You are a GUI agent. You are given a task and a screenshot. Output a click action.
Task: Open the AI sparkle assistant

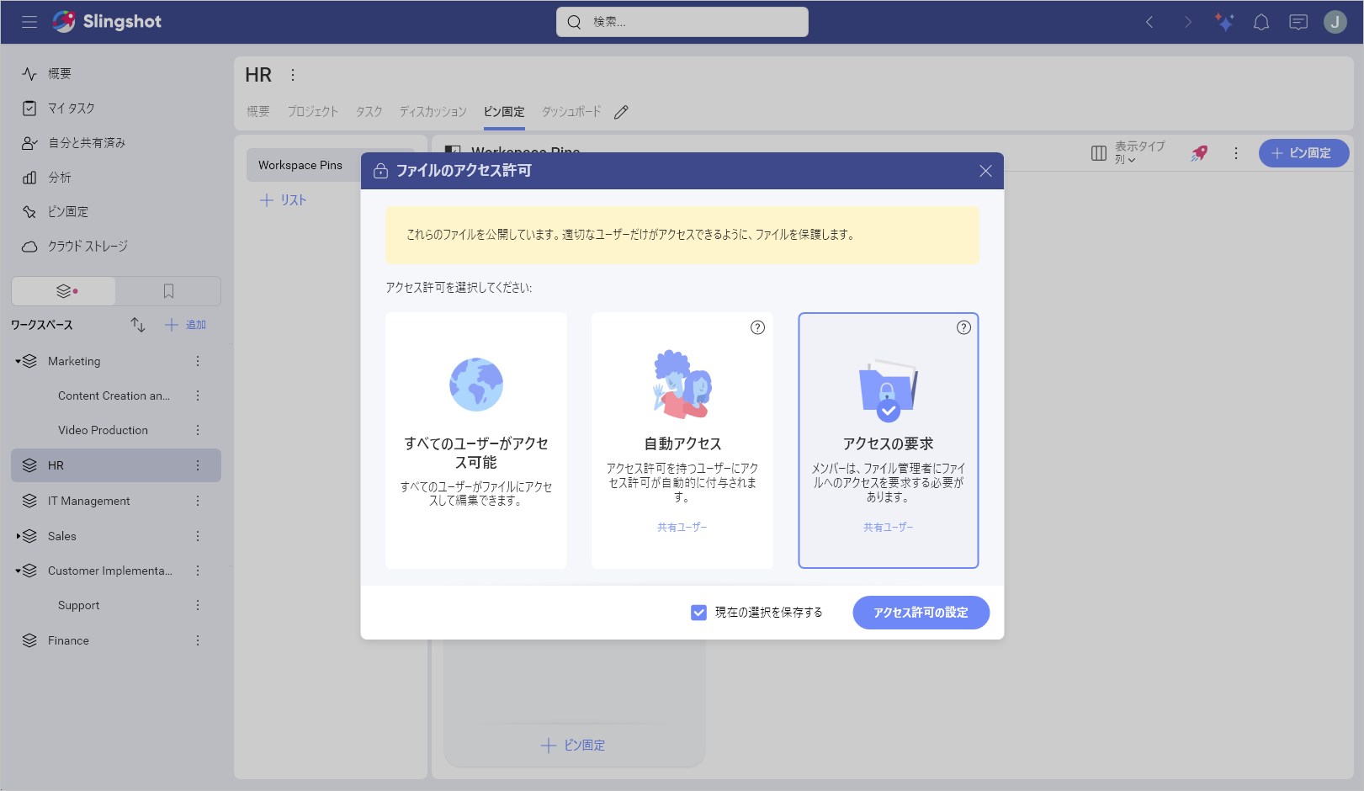1224,23
